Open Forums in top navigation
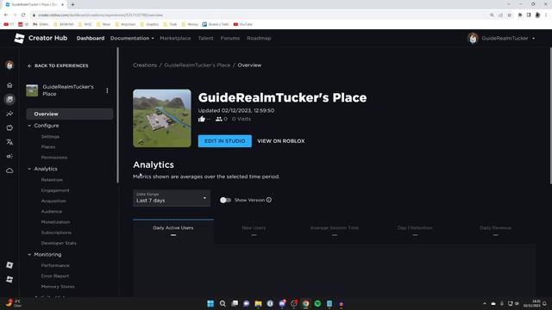This screenshot has height=310, width=552. [x=230, y=38]
